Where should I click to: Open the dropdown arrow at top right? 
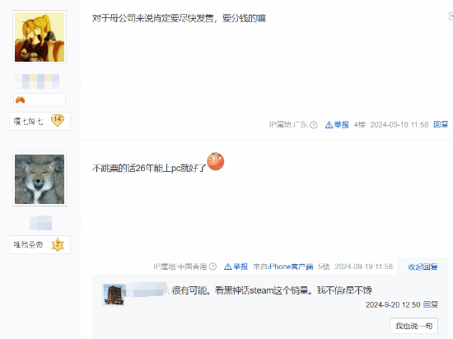click(x=451, y=16)
